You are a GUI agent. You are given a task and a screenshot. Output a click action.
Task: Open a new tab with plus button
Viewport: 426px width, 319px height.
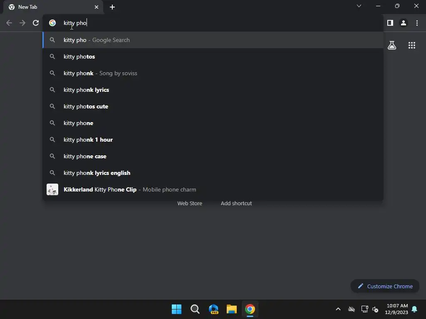(112, 7)
